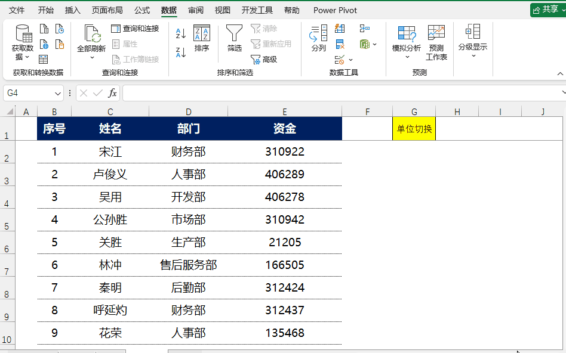The width and height of the screenshot is (566, 353).
Task: Open the Name Box dropdown arrow
Action: [58, 94]
